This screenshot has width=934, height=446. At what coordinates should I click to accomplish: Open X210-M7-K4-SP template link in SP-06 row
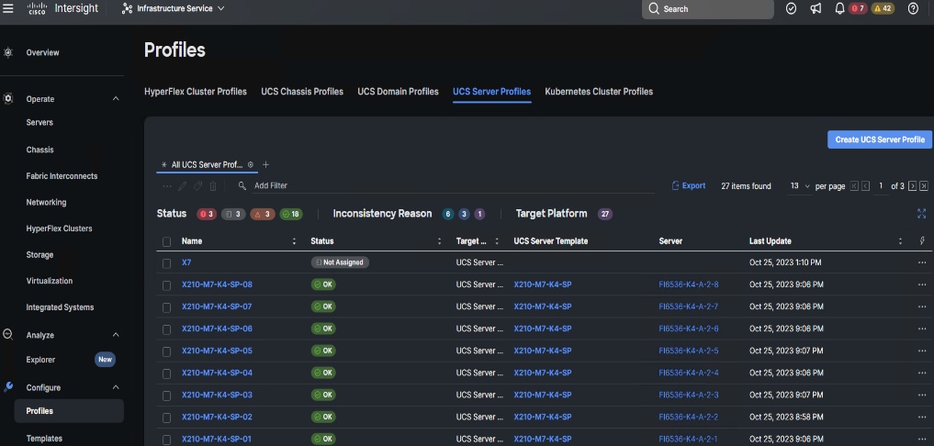pos(543,329)
